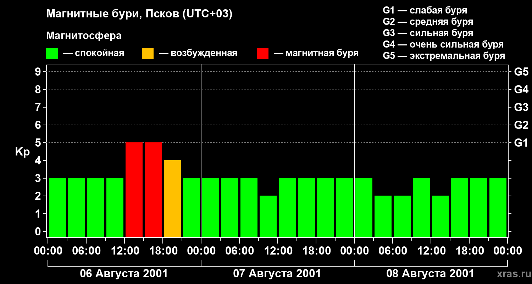Click the green 'спокойная' legend swatch
The width and height of the screenshot is (532, 284).
tap(52, 54)
